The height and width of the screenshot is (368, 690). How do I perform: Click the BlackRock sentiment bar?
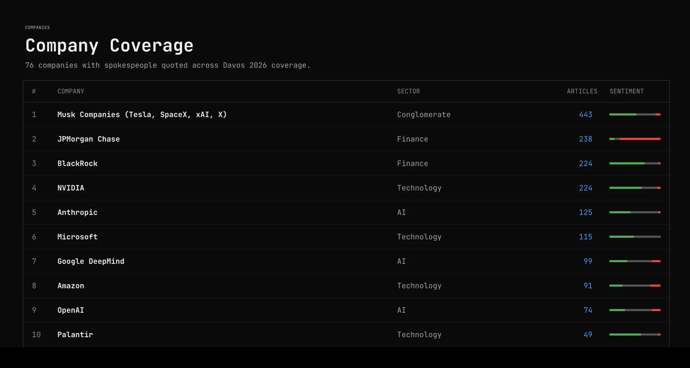[x=635, y=163]
